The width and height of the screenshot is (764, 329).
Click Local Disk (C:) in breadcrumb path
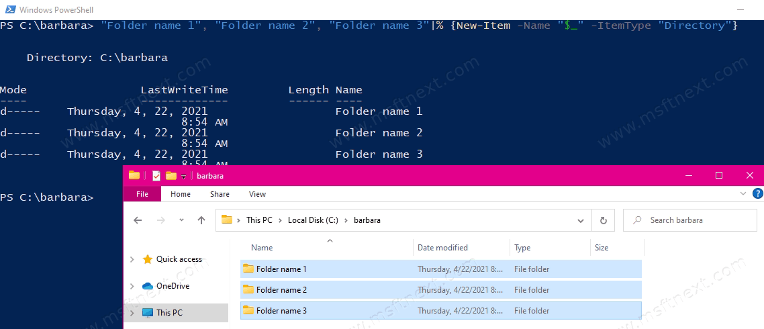314,220
